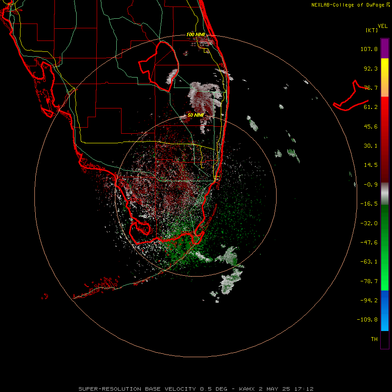Select the -63.1 scale value

(x=369, y=262)
